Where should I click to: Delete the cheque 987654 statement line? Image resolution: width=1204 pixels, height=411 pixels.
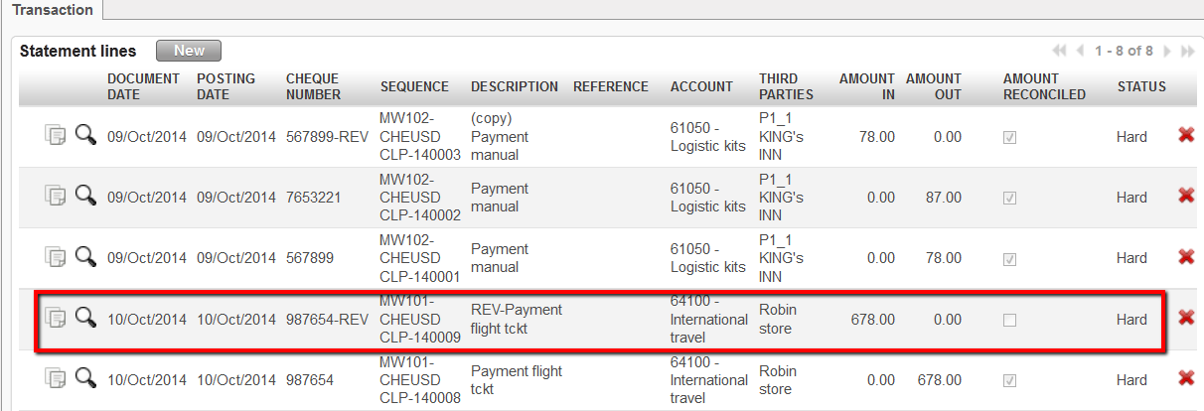(1185, 378)
